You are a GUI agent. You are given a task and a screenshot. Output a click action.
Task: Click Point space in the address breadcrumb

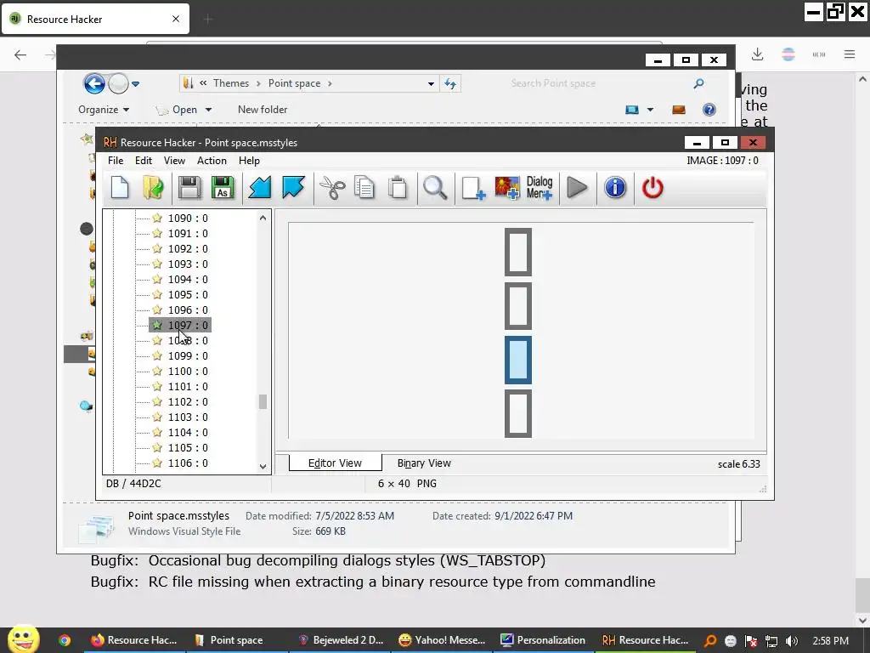tap(294, 83)
